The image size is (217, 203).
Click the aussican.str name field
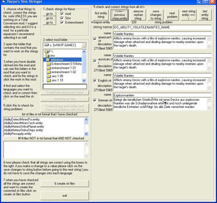coord(162,56)
